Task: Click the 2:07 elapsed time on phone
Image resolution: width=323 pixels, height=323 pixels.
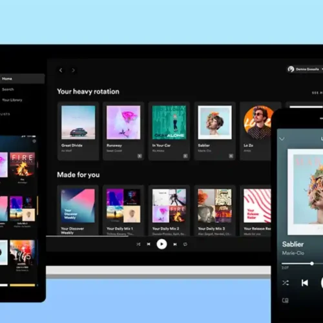Action: point(285,267)
